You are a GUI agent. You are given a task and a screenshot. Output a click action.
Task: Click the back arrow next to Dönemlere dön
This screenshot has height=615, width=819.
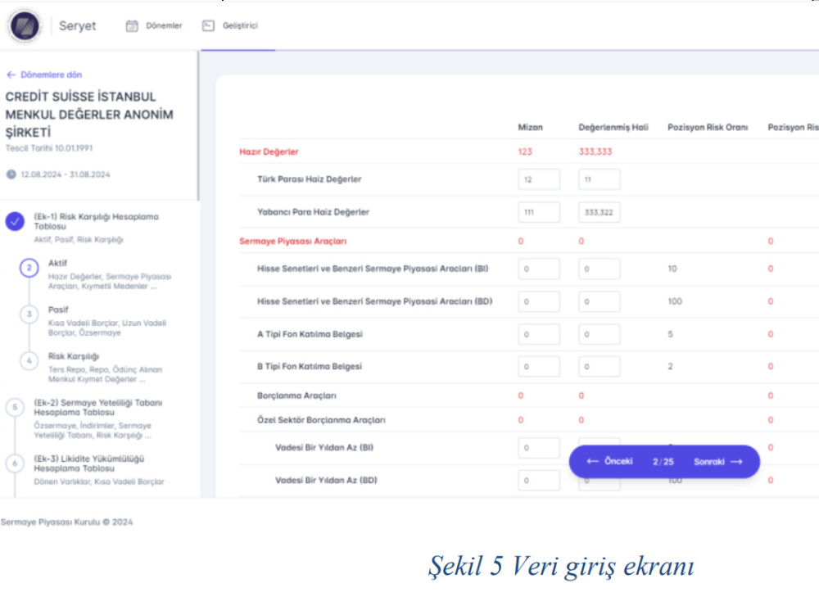[11, 75]
